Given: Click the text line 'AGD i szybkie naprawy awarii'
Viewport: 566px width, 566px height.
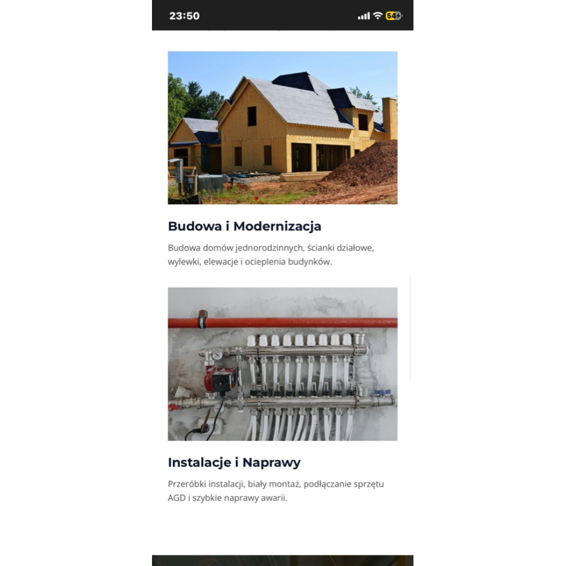Looking at the screenshot, I should [x=227, y=498].
